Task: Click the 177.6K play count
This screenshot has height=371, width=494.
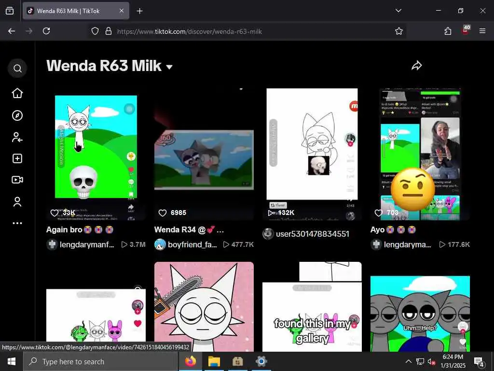Action: point(454,244)
